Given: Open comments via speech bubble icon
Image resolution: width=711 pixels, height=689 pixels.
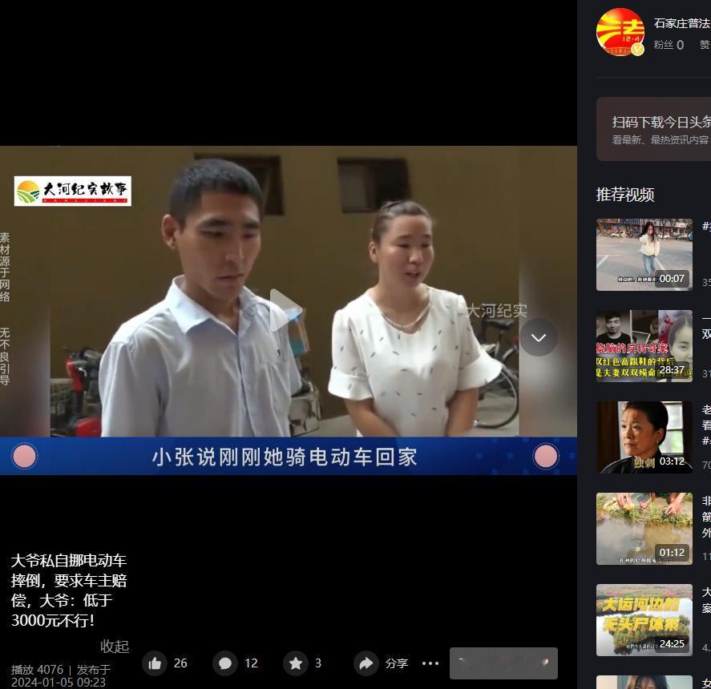Looking at the screenshot, I should (225, 663).
